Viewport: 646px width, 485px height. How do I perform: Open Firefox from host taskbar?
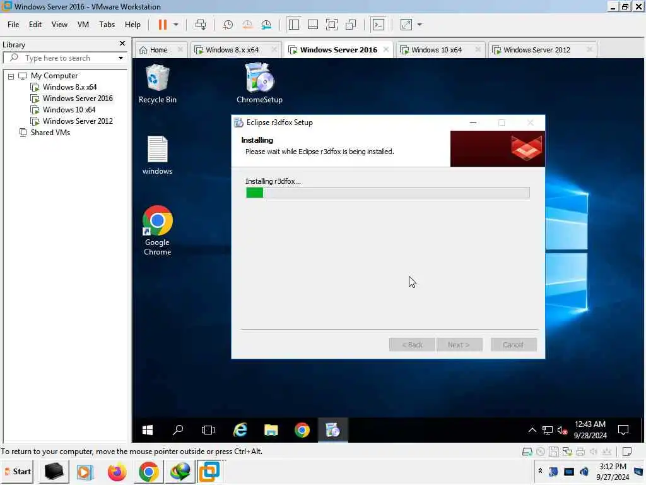117,472
